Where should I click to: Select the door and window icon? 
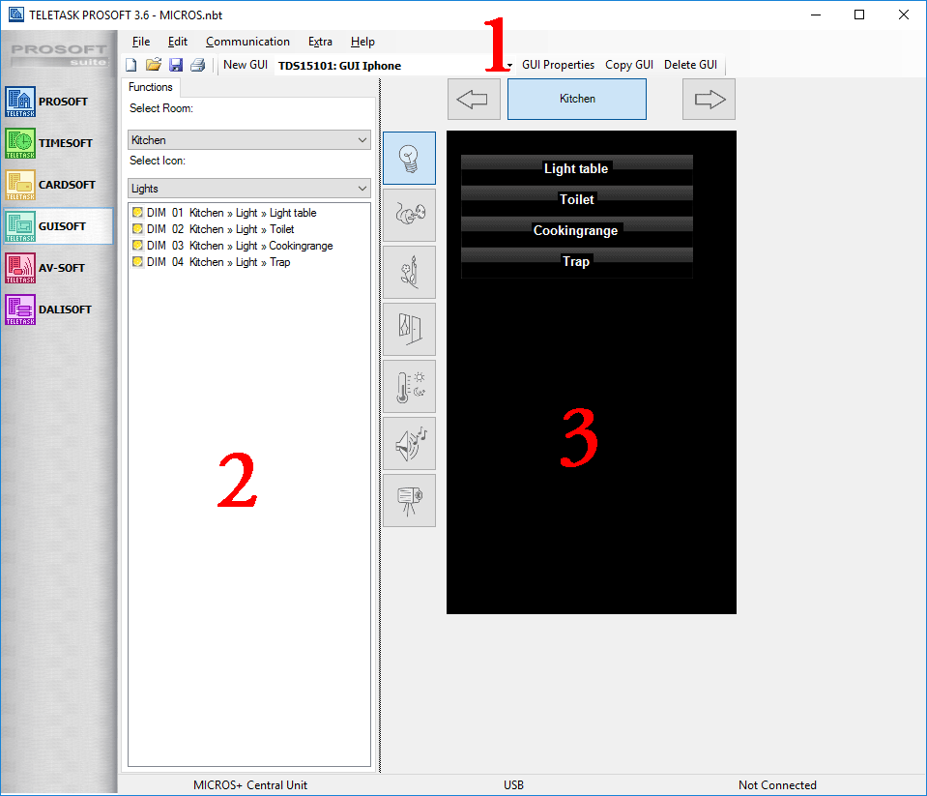(409, 329)
